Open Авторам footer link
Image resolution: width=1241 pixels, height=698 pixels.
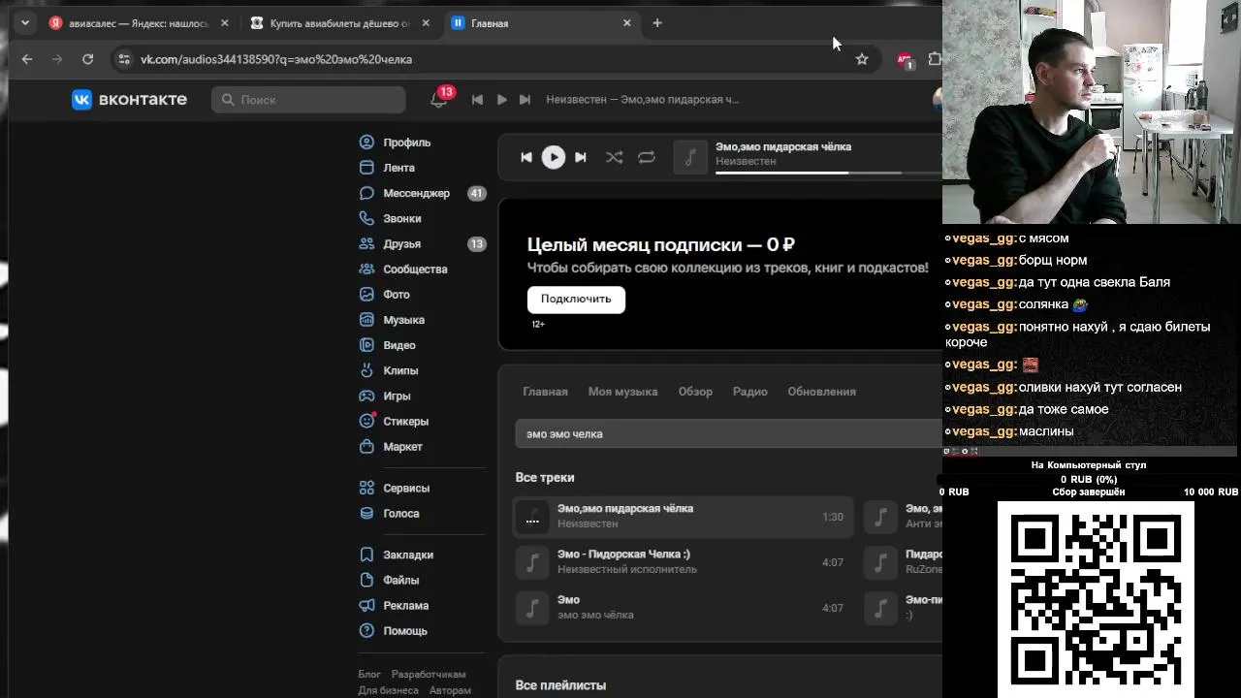[x=450, y=690]
